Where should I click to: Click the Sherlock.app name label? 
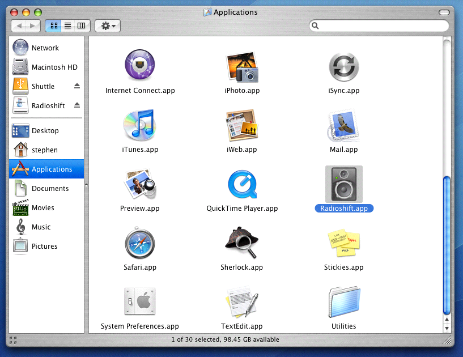pyautogui.click(x=241, y=267)
